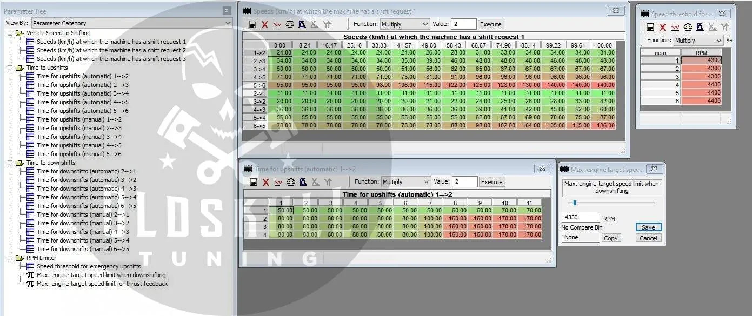Click Save in Max. engine target dialog

click(648, 227)
